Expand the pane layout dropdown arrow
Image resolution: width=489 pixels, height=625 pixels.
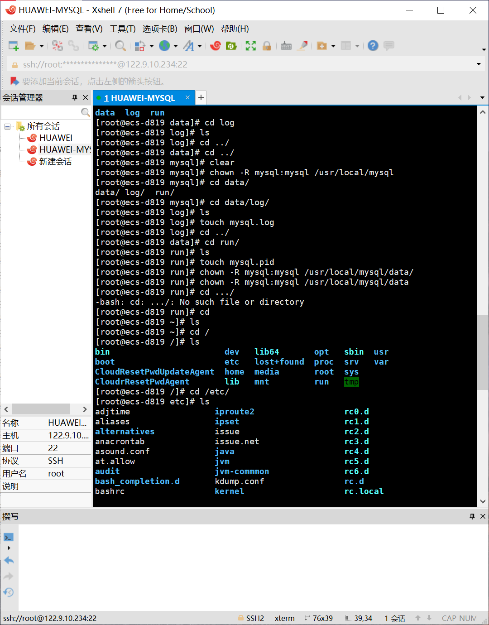pyautogui.click(x=357, y=46)
